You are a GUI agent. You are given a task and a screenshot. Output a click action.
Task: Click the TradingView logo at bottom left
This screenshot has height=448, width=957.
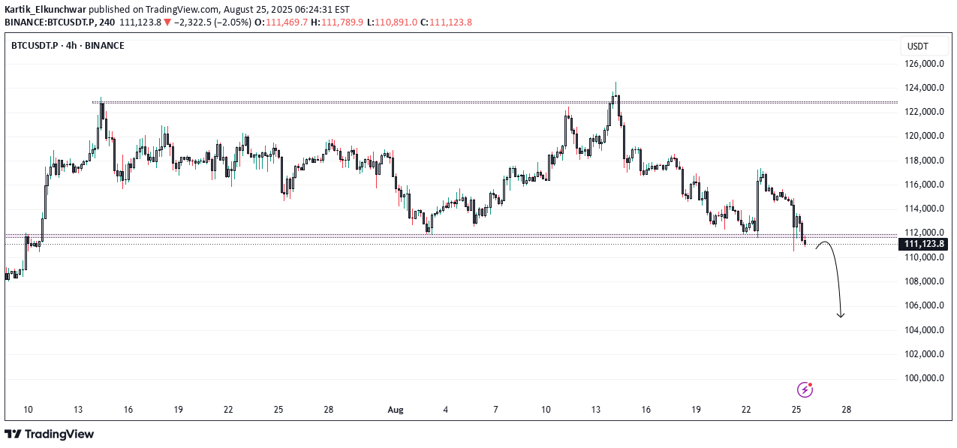[x=50, y=434]
